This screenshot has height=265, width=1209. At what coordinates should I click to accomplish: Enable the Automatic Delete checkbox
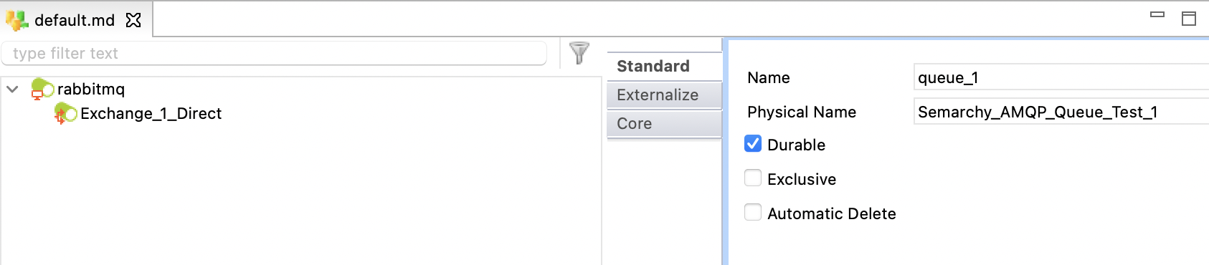(x=753, y=212)
